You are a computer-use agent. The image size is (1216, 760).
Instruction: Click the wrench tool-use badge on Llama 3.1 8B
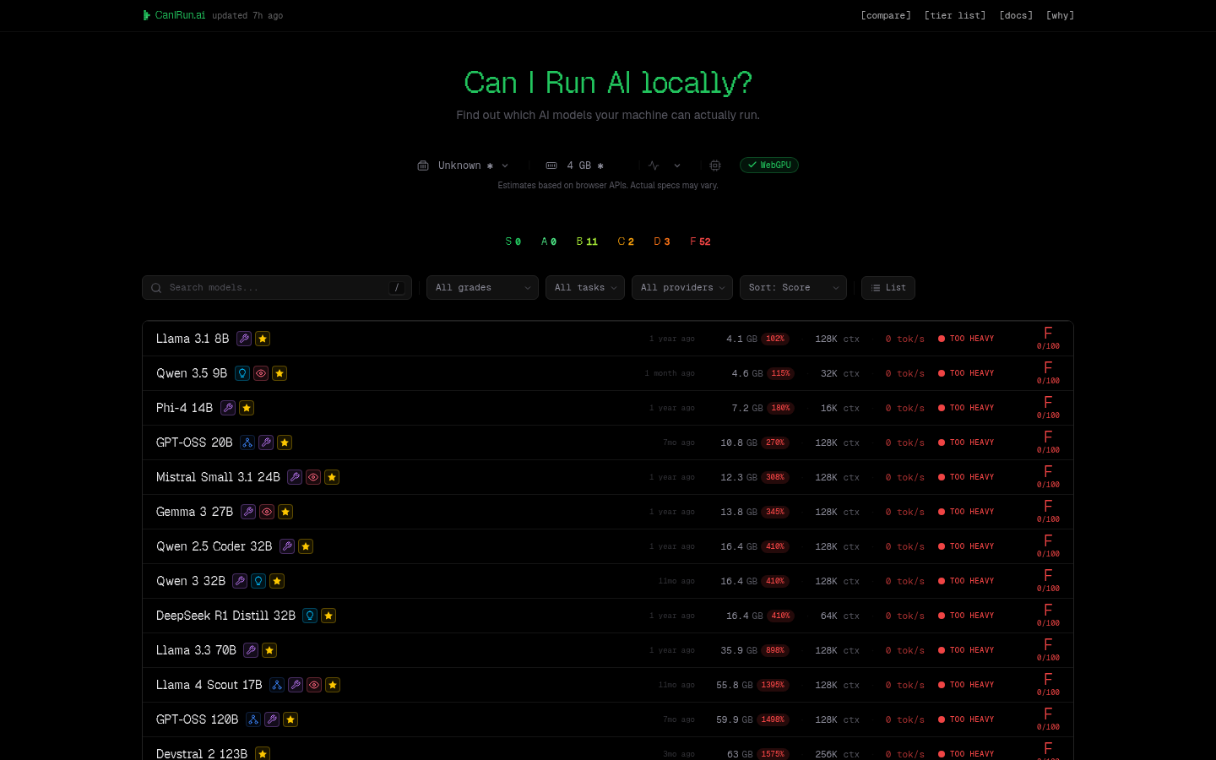[x=244, y=338]
